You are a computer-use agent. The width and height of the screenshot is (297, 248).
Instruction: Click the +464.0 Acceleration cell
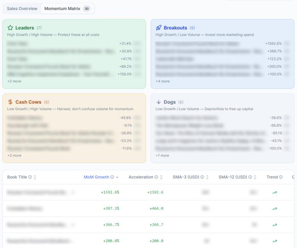point(156,208)
